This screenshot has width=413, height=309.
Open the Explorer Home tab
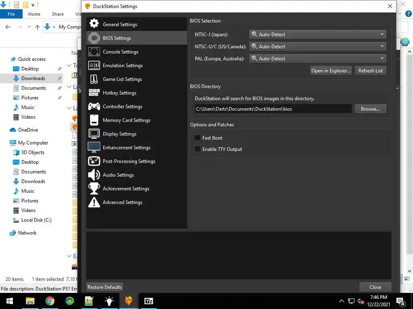[x=34, y=14]
